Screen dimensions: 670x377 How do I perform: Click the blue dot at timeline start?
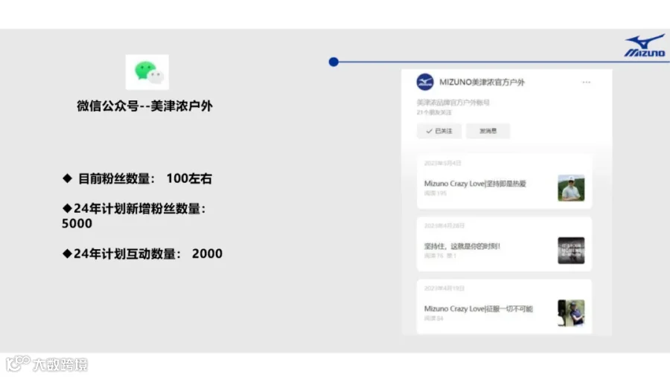(x=334, y=62)
